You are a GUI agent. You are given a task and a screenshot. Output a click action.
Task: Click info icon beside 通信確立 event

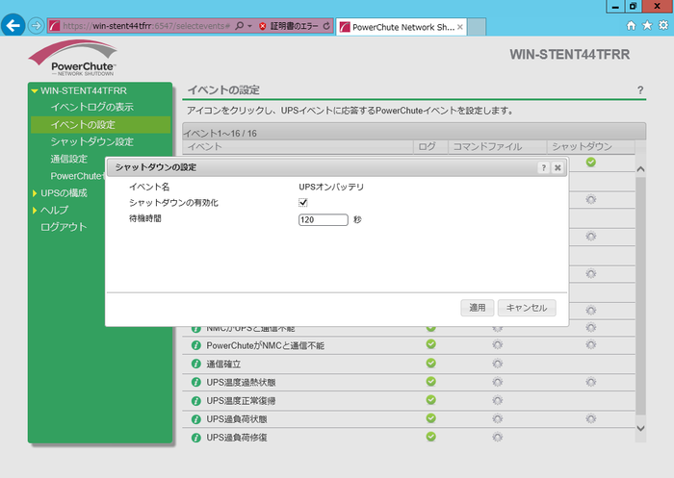tap(196, 364)
